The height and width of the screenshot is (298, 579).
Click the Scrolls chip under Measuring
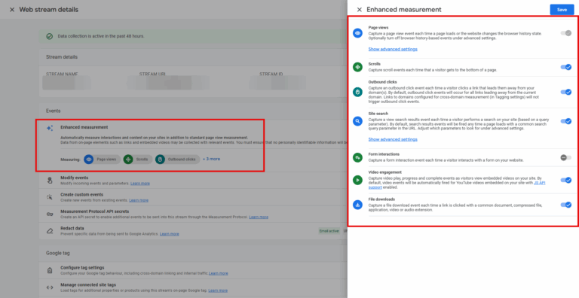(138, 160)
